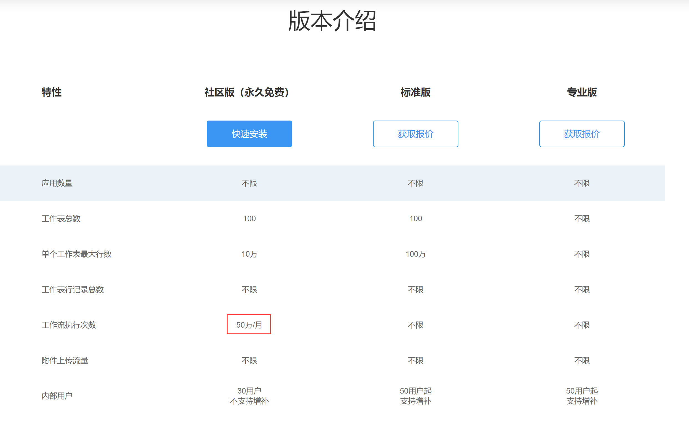Image resolution: width=689 pixels, height=421 pixels.
Task: Click 获取报价 under 专业版
Action: point(582,134)
